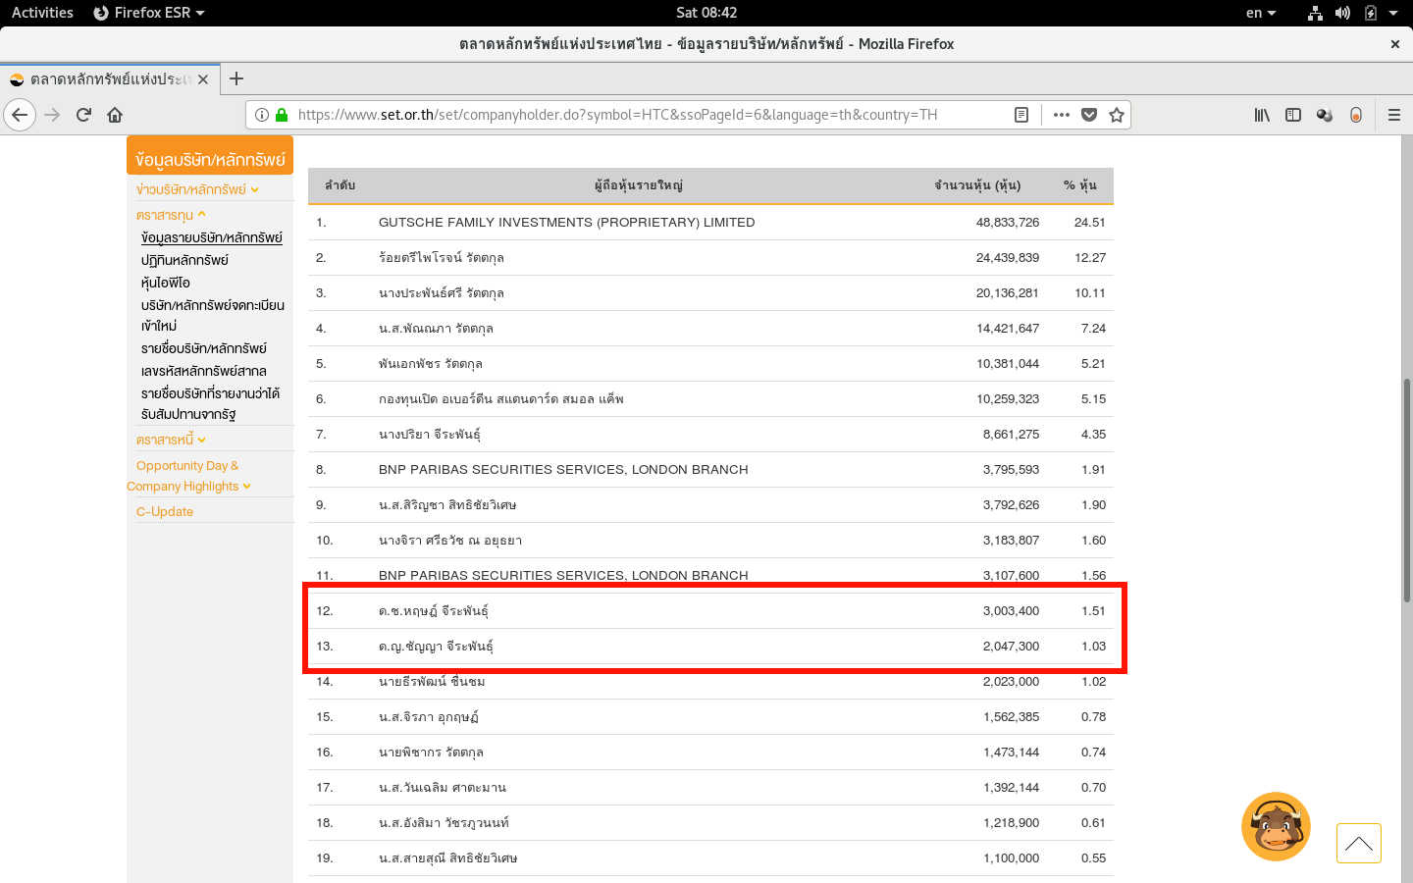Toggle reader view in the address bar
The height and width of the screenshot is (883, 1413).
(1021, 115)
